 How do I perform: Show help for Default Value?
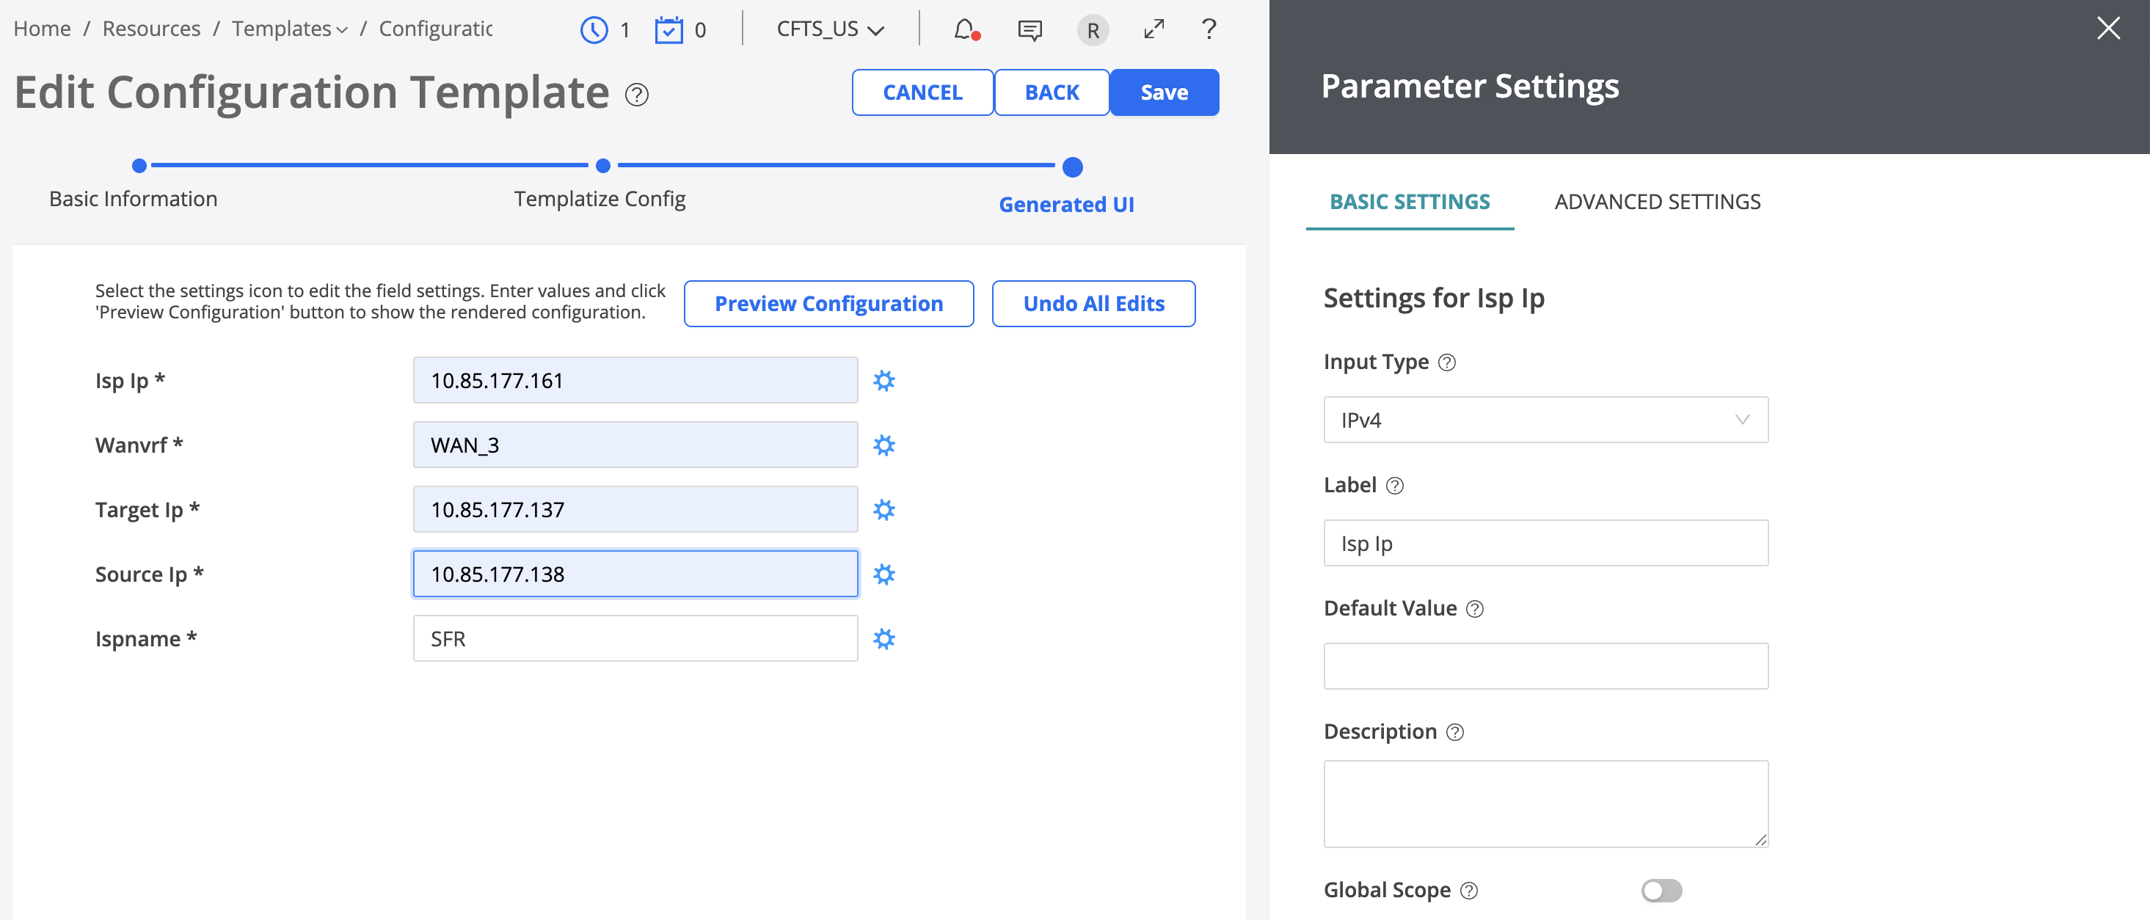tap(1475, 610)
